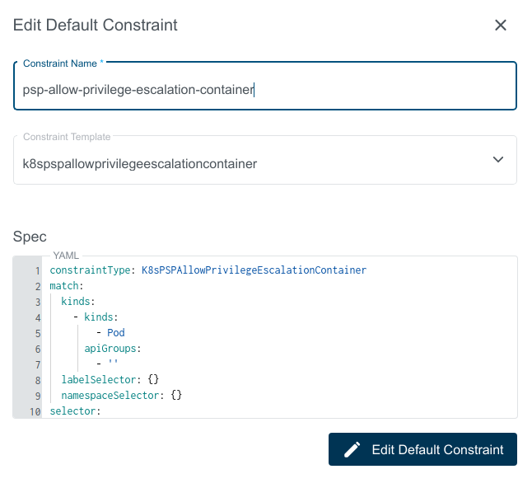Place cursor on the empty string value line 7
This screenshot has height=488, width=532.
click(x=102, y=364)
